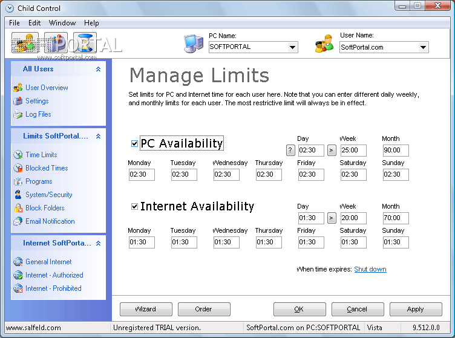Click the PC monitor icon beside PC Name
Image resolution: width=455 pixels, height=338 pixels.
tap(194, 44)
